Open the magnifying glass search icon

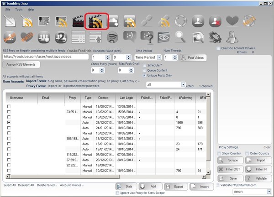tap(181, 37)
